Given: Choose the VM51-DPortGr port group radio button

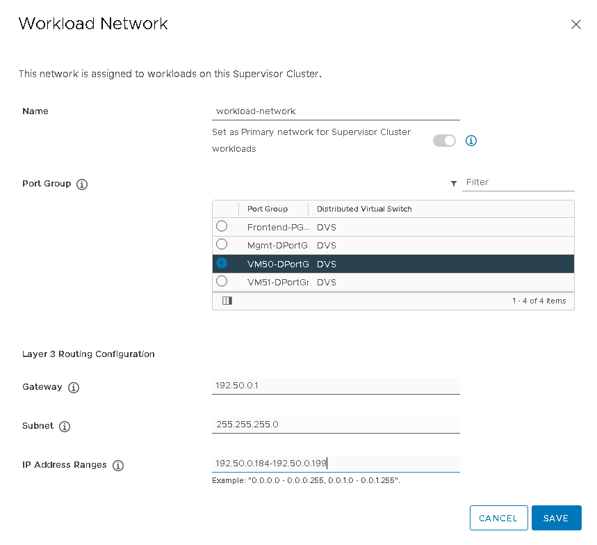Looking at the screenshot, I should [222, 281].
